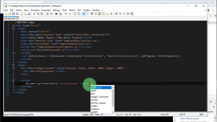Close the current document via toolbar icon
The width and height of the screenshot is (217, 122).
(21, 14)
